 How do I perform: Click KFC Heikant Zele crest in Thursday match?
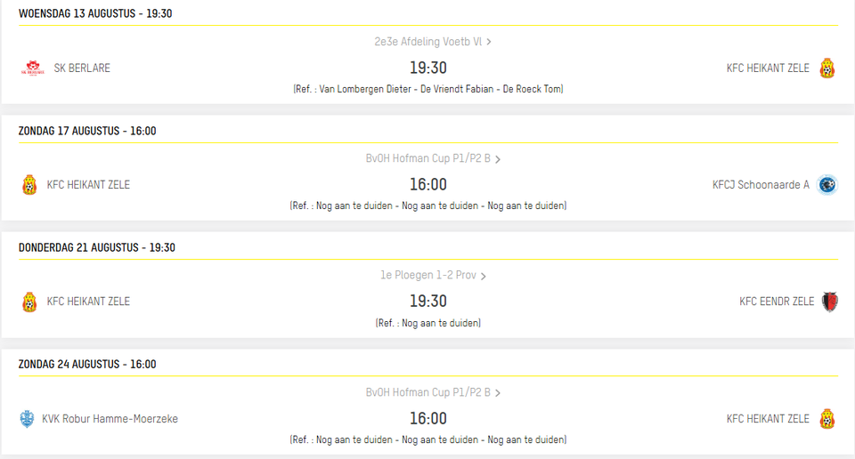coord(29,302)
